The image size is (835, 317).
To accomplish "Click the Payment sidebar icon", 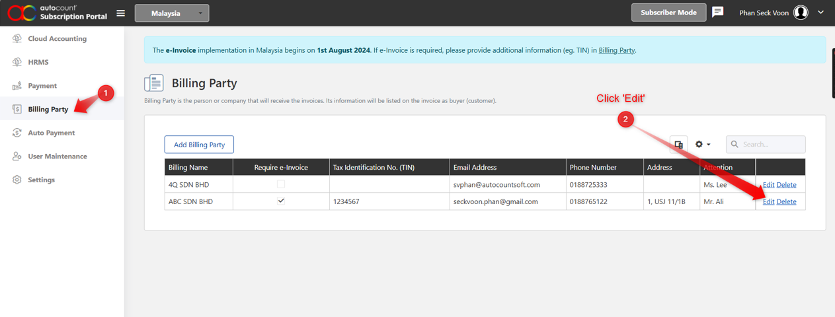I will (x=17, y=86).
